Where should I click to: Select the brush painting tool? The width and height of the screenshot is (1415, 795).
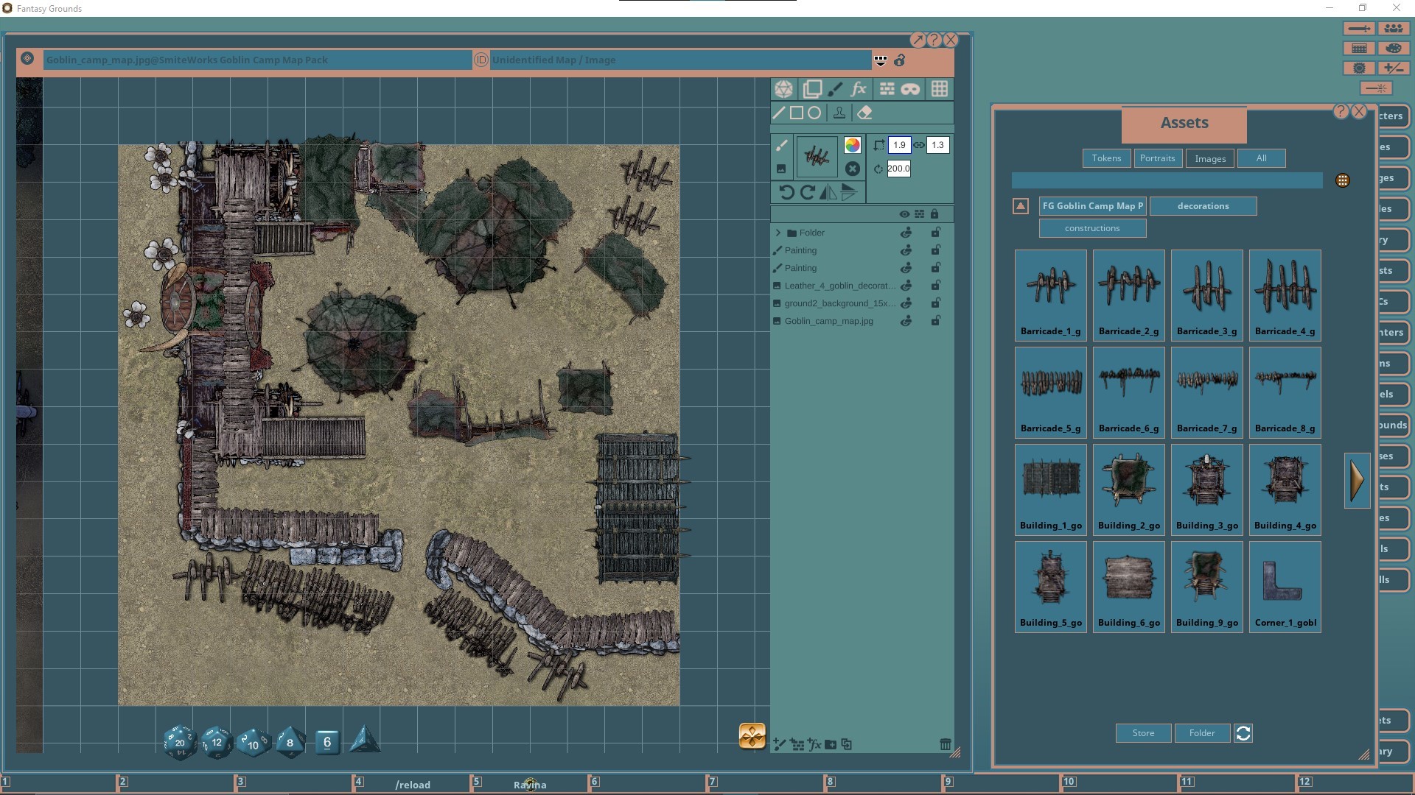click(x=836, y=89)
